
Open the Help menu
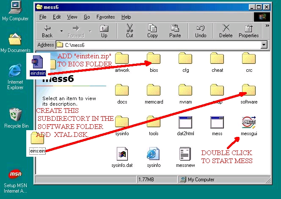coord(126,17)
